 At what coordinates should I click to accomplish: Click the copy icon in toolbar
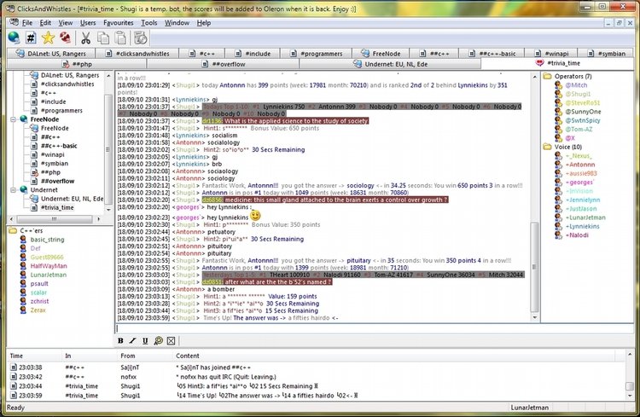tap(102, 38)
